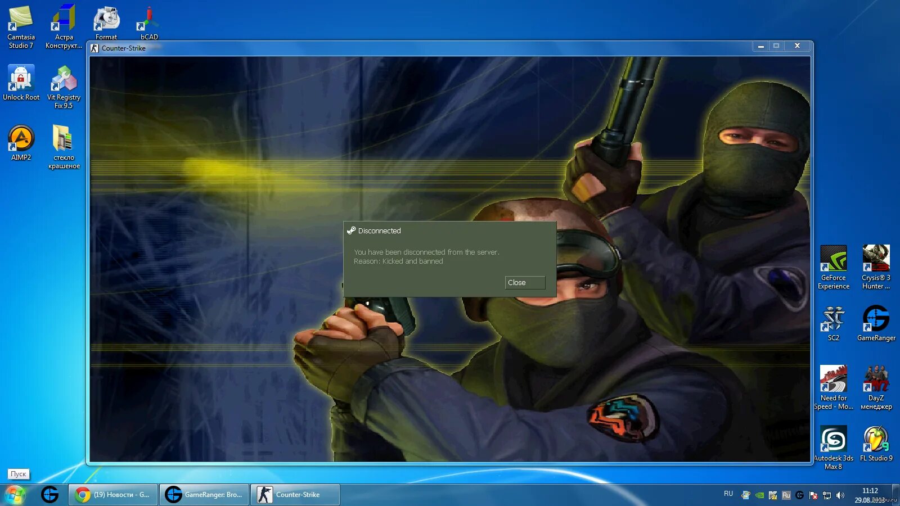Click the Show Desktop strip
The width and height of the screenshot is (900, 506).
click(x=895, y=495)
